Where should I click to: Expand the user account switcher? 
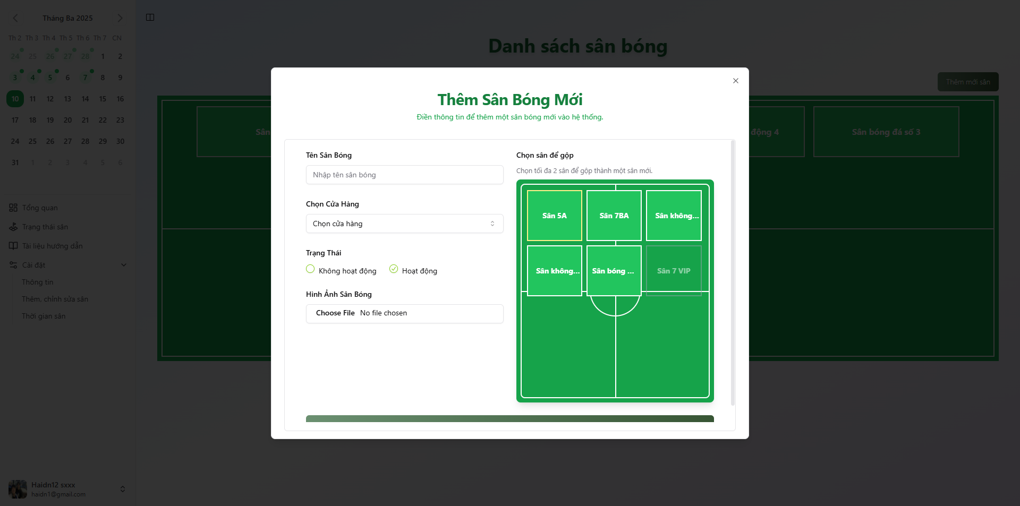click(123, 489)
